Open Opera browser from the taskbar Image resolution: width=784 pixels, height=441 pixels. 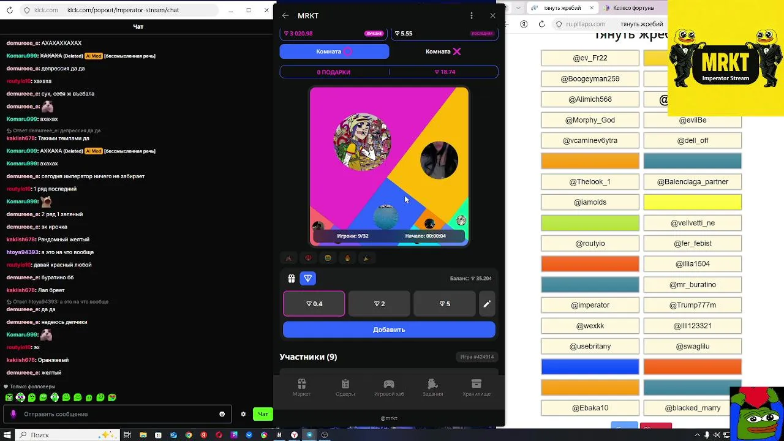tap(219, 435)
